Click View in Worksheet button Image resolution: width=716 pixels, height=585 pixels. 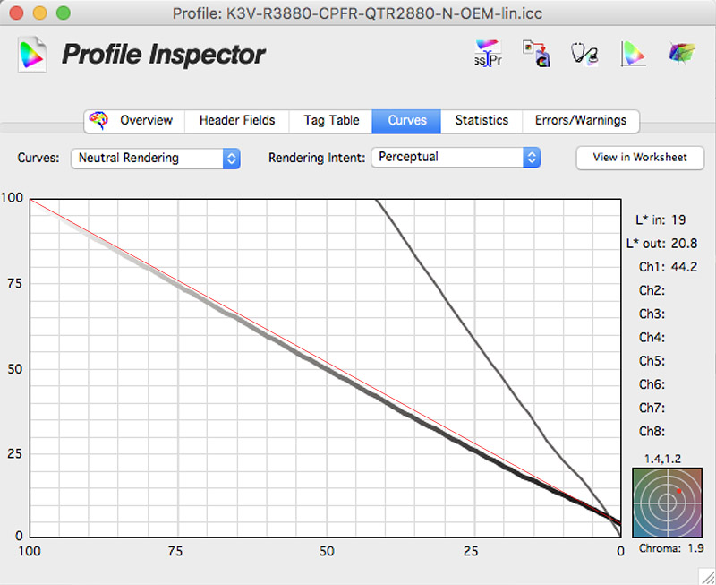[x=640, y=158]
